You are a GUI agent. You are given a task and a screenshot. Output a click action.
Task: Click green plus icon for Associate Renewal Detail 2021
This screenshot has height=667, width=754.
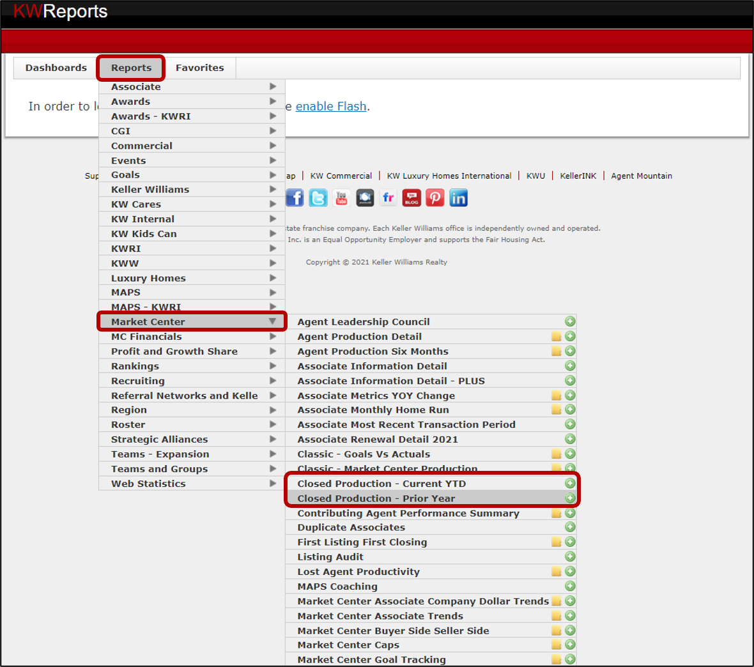pyautogui.click(x=570, y=439)
